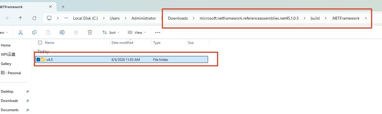The image size is (382, 114).
Task: Click the 8/6/2026 11:03 AM date cell
Action: pos(126,60)
